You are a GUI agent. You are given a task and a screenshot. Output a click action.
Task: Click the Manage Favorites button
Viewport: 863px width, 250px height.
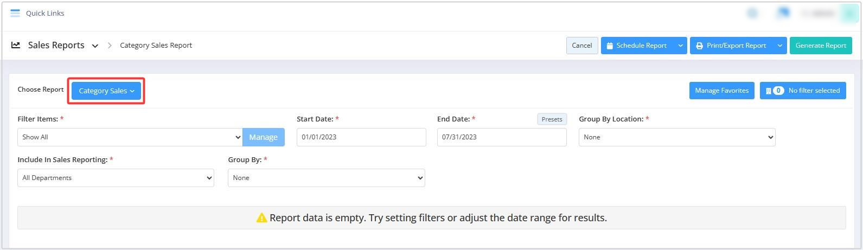pos(721,91)
